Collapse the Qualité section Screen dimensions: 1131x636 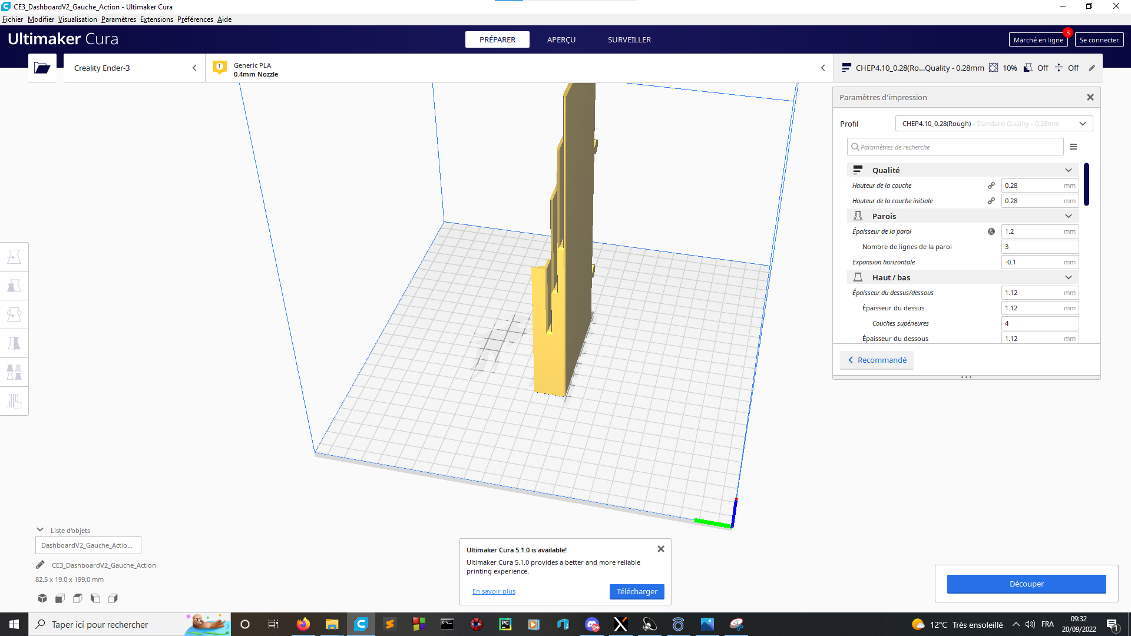[963, 170]
